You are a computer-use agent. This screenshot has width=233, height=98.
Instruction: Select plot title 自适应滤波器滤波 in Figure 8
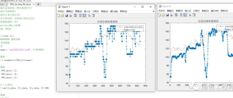tap(208, 21)
